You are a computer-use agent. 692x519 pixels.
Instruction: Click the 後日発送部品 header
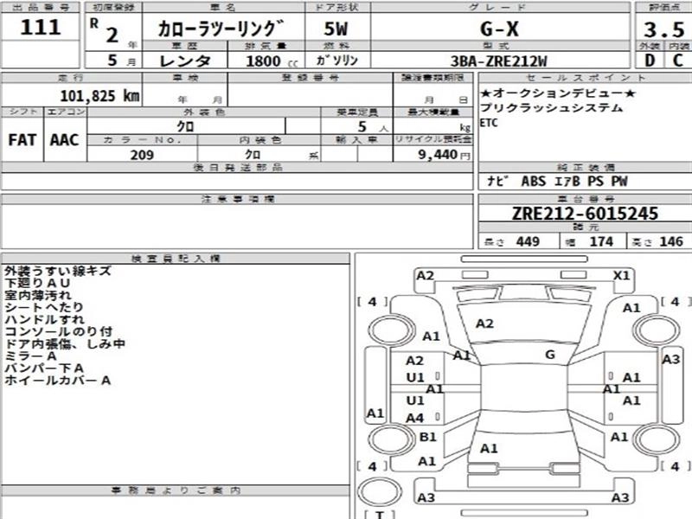click(238, 167)
